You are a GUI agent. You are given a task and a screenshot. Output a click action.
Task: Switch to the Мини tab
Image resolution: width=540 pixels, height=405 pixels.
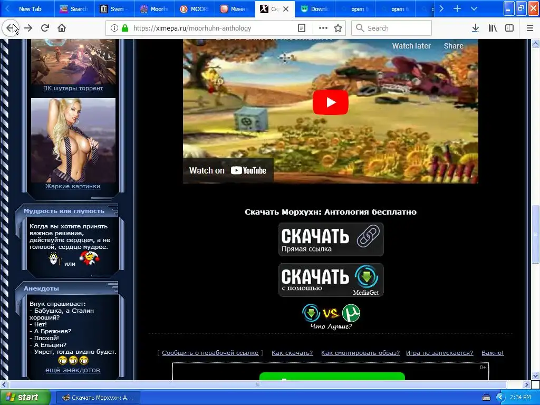[235, 9]
